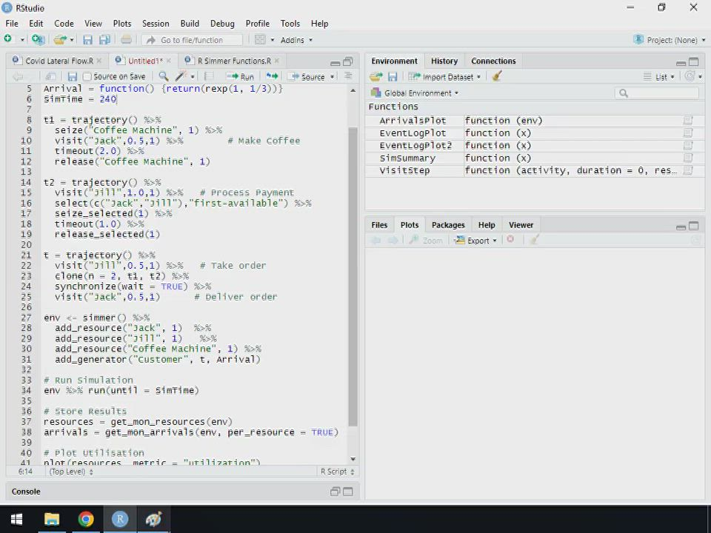
Task: Open the Session menu
Action: click(x=155, y=24)
